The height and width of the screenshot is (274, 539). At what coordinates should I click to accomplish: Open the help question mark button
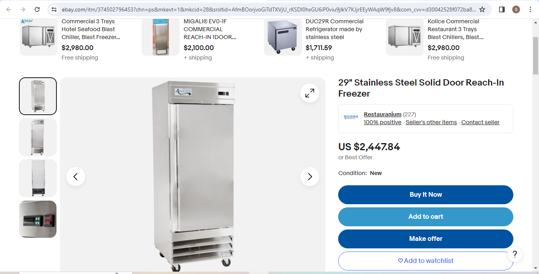(515, 254)
